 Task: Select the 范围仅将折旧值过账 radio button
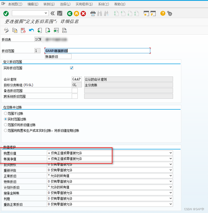[5, 124]
